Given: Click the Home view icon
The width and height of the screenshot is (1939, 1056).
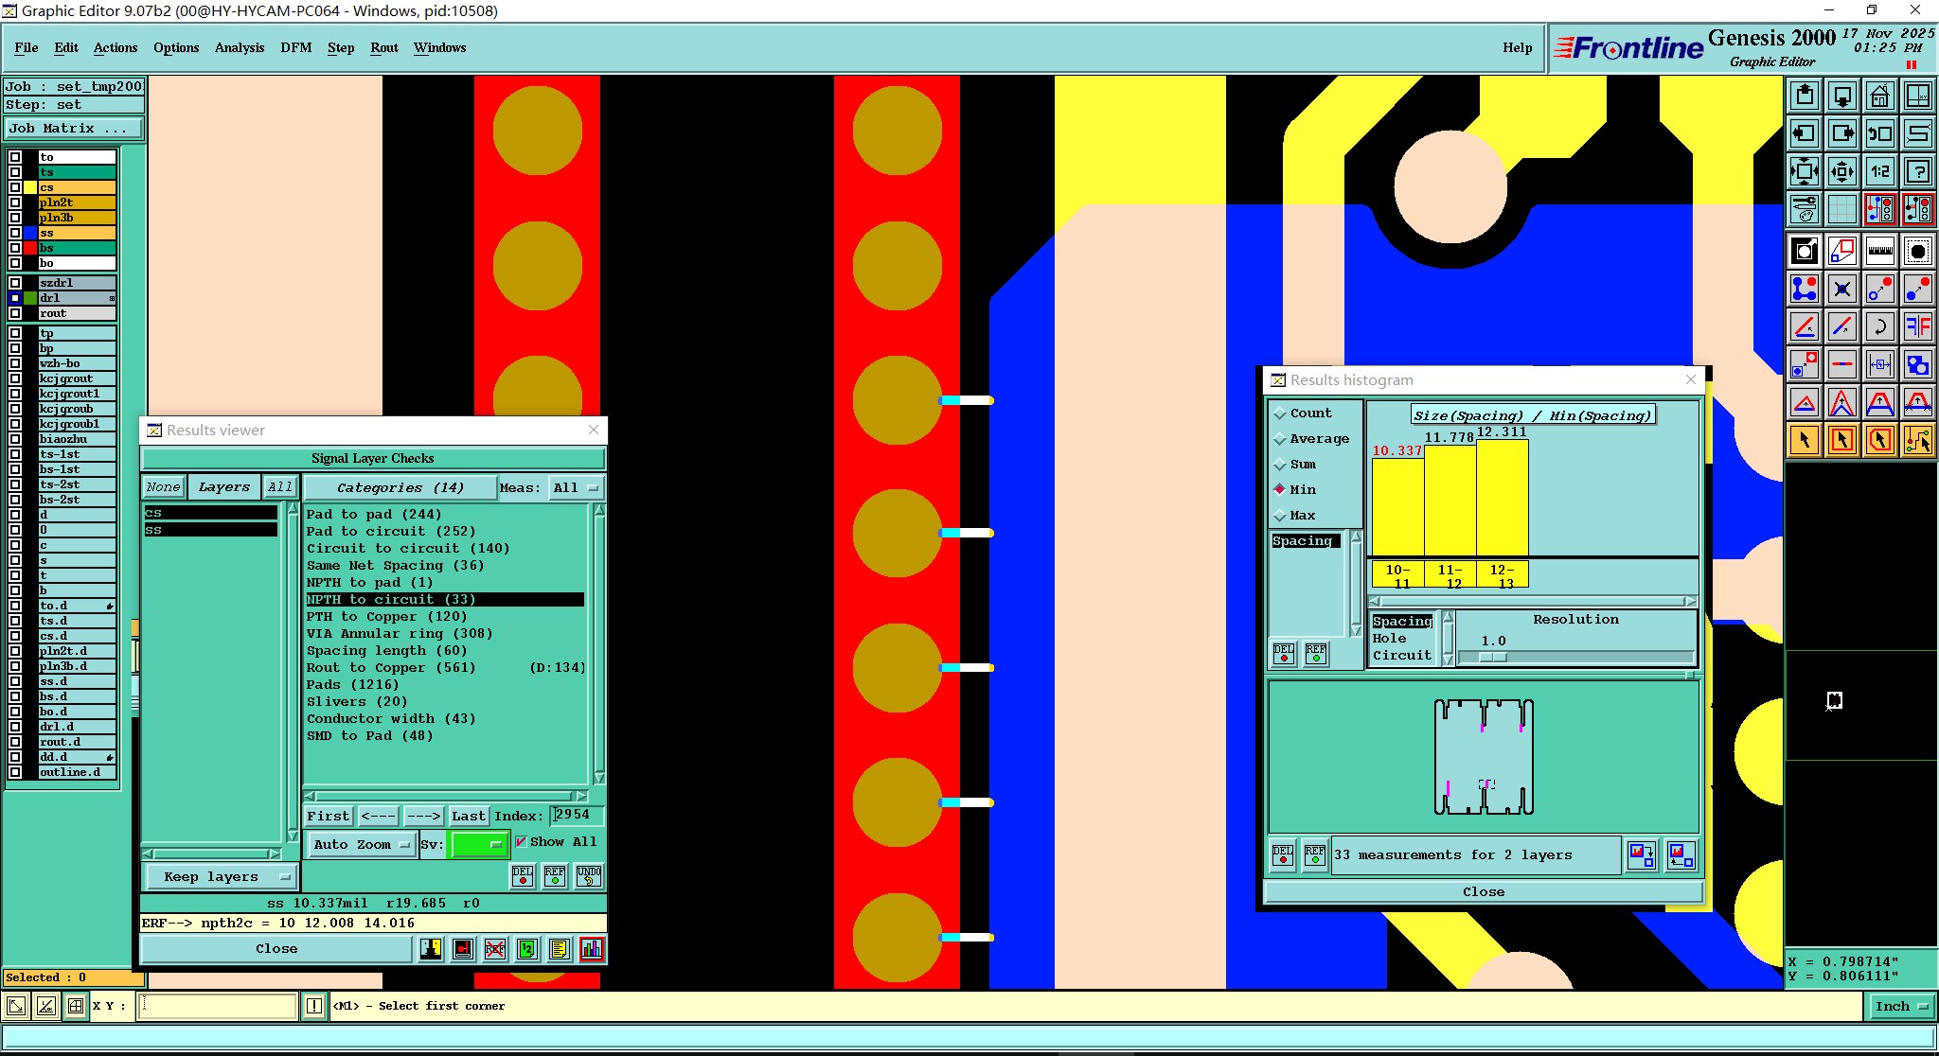Looking at the screenshot, I should click(1879, 96).
